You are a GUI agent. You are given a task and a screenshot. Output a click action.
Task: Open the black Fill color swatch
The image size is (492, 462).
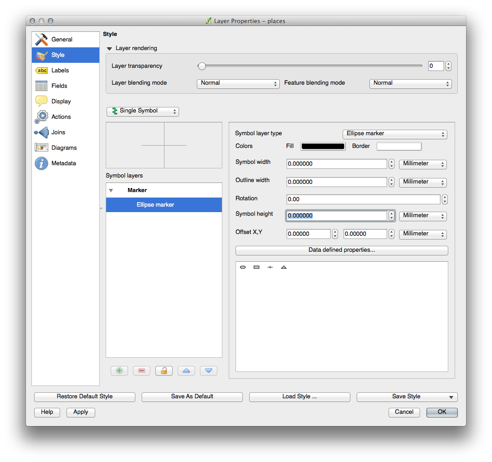pyautogui.click(x=323, y=146)
